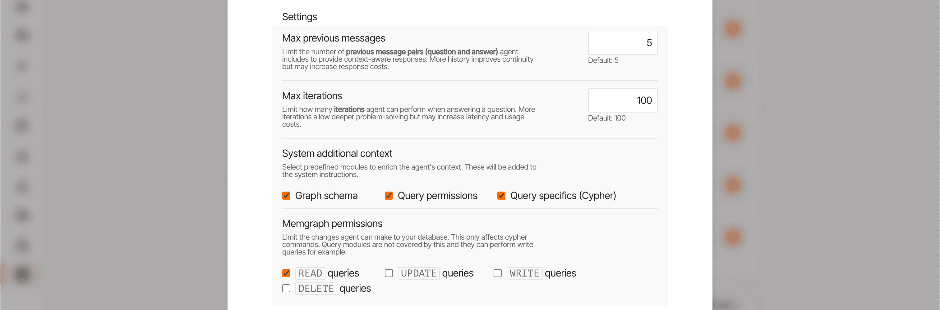This screenshot has height=310, width=940.
Task: Uncheck the Graph schema checkbox
Action: [x=286, y=196]
